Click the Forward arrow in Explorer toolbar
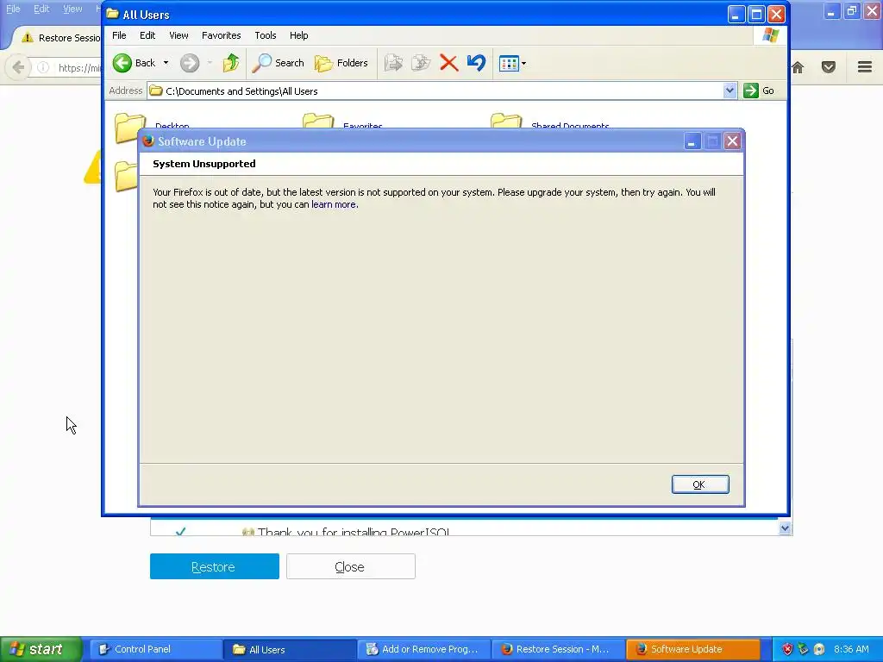The image size is (883, 662). pos(190,63)
